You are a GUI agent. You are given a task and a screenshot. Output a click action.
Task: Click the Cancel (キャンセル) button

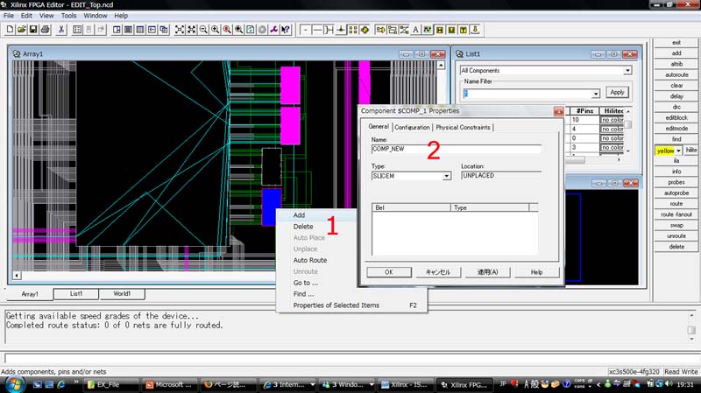438,272
